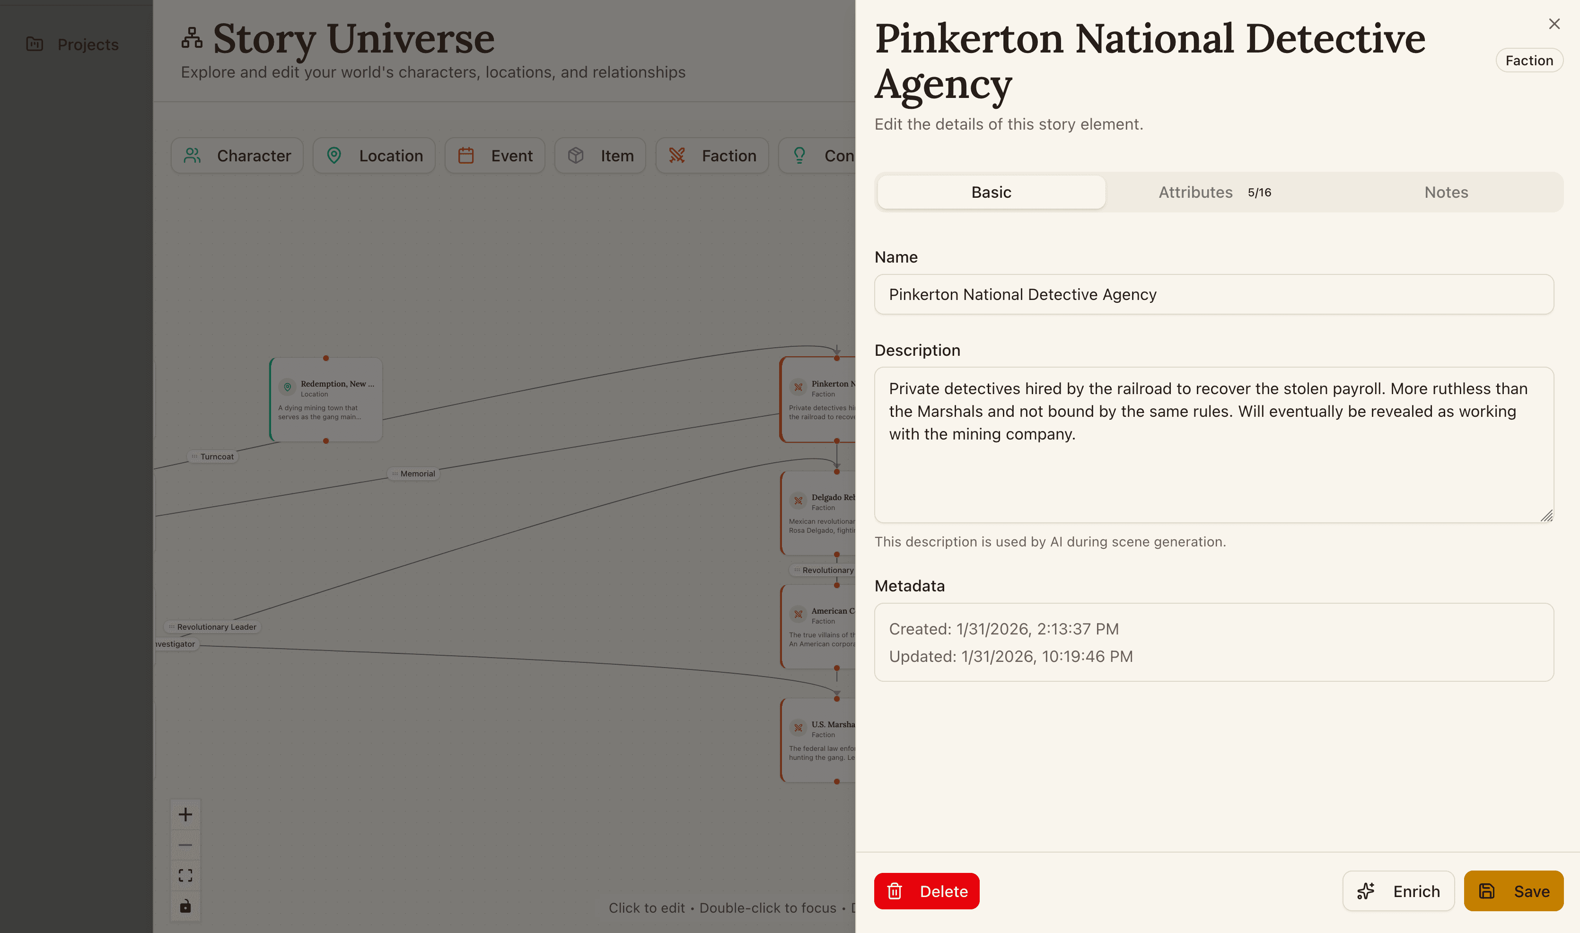Save the faction element
The width and height of the screenshot is (1580, 933).
(x=1513, y=891)
